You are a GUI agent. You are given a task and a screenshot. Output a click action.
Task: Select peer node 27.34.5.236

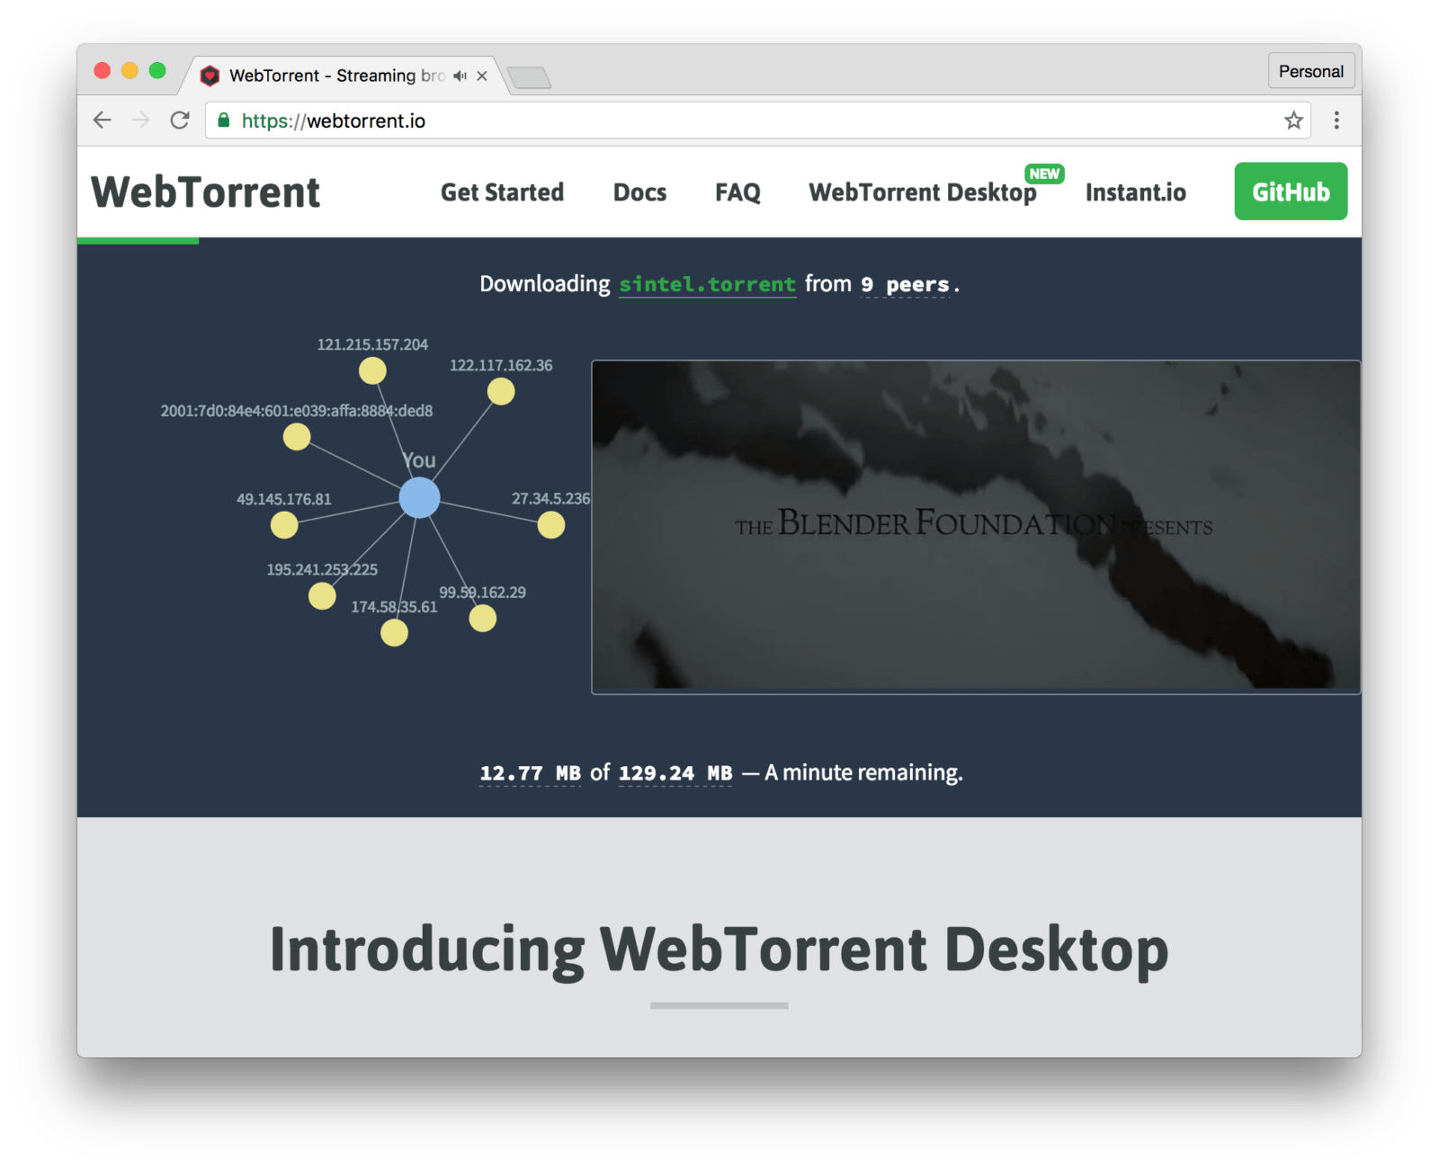pyautogui.click(x=551, y=525)
